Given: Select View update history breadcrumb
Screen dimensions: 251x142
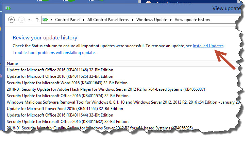Looking at the screenshot, I should tap(193, 20).
